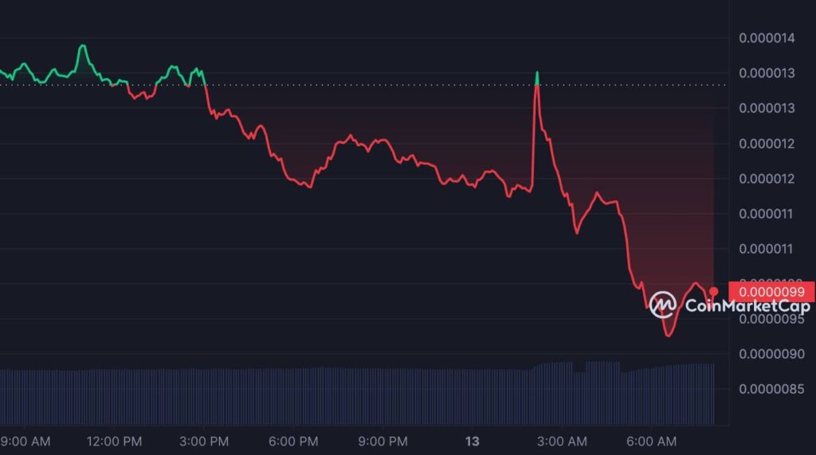Viewport: 816px width, 455px height.
Task: Click the 3:00 AM time axis label
Action: 562,441
